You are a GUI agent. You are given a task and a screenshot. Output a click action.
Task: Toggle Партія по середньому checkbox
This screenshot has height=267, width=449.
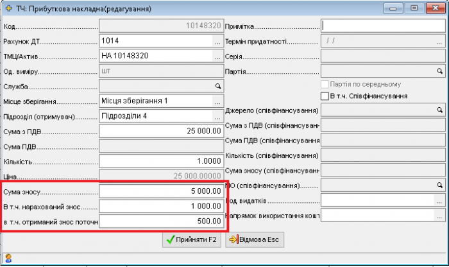[325, 84]
